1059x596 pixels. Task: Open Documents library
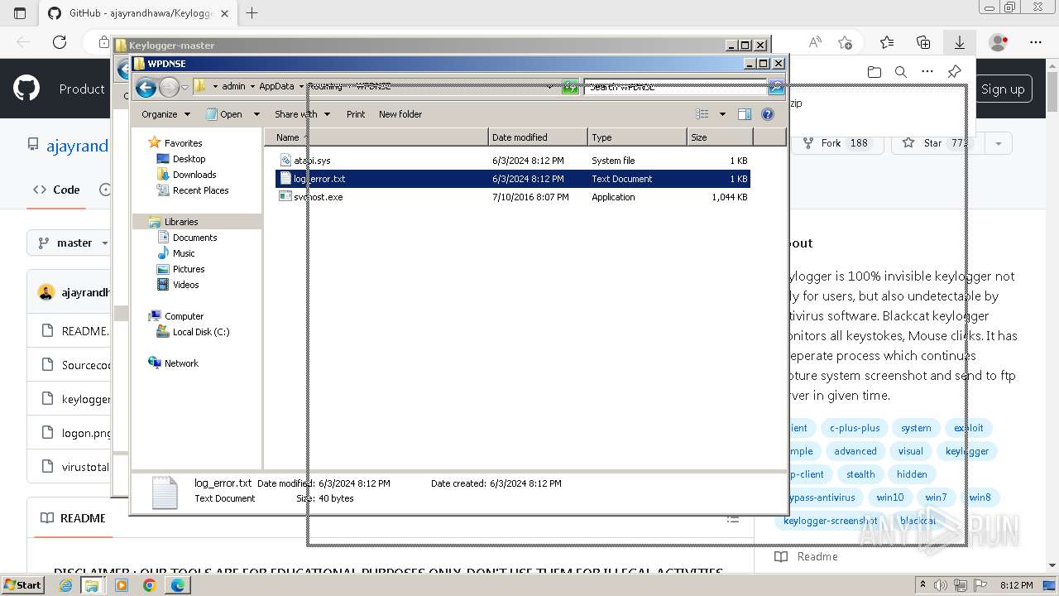(x=194, y=238)
